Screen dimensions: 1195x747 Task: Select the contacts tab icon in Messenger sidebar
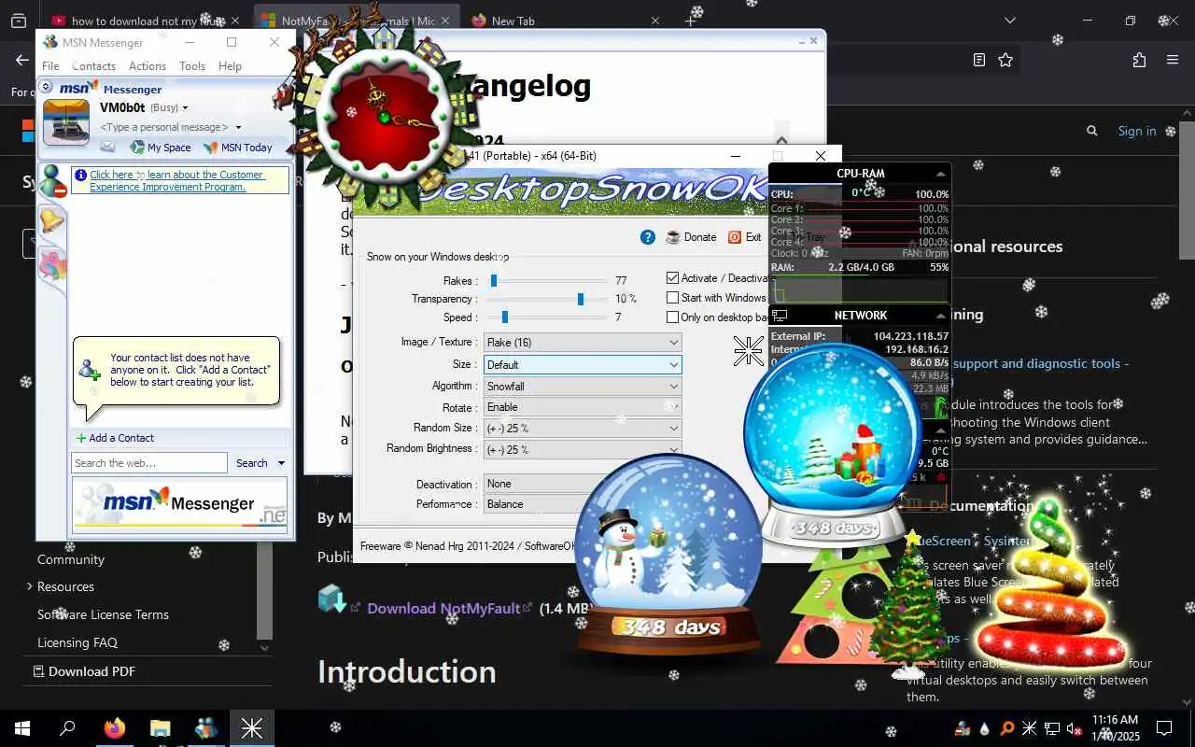point(53,181)
